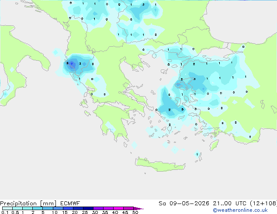The height and width of the screenshot is (214, 277).
Task: Click the 1–2 mm legend swatch
Action: (28, 208)
